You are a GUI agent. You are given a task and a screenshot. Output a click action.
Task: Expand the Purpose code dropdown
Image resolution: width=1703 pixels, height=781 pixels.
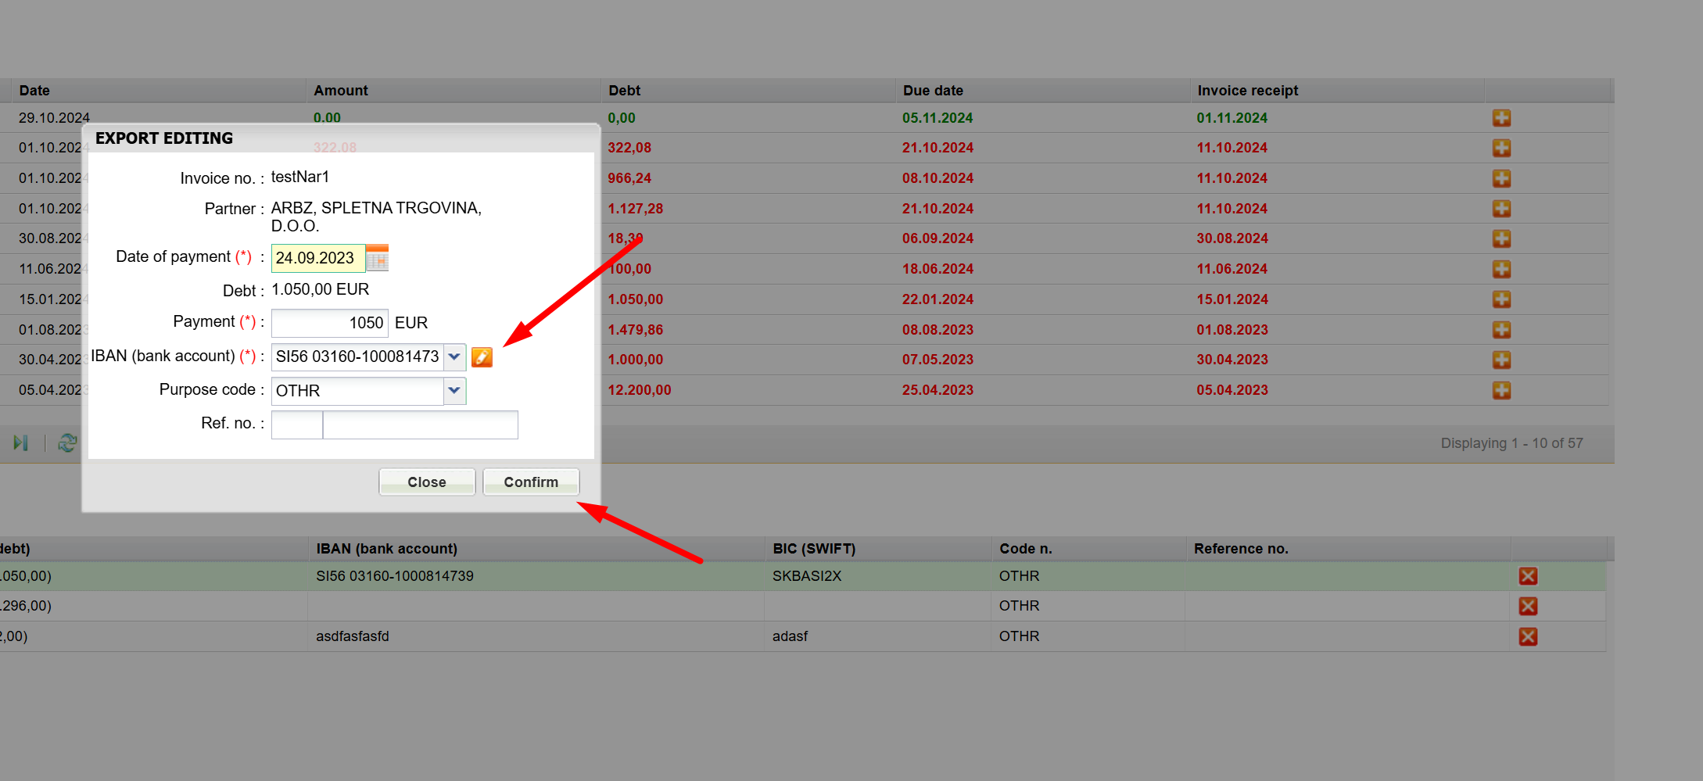454,391
